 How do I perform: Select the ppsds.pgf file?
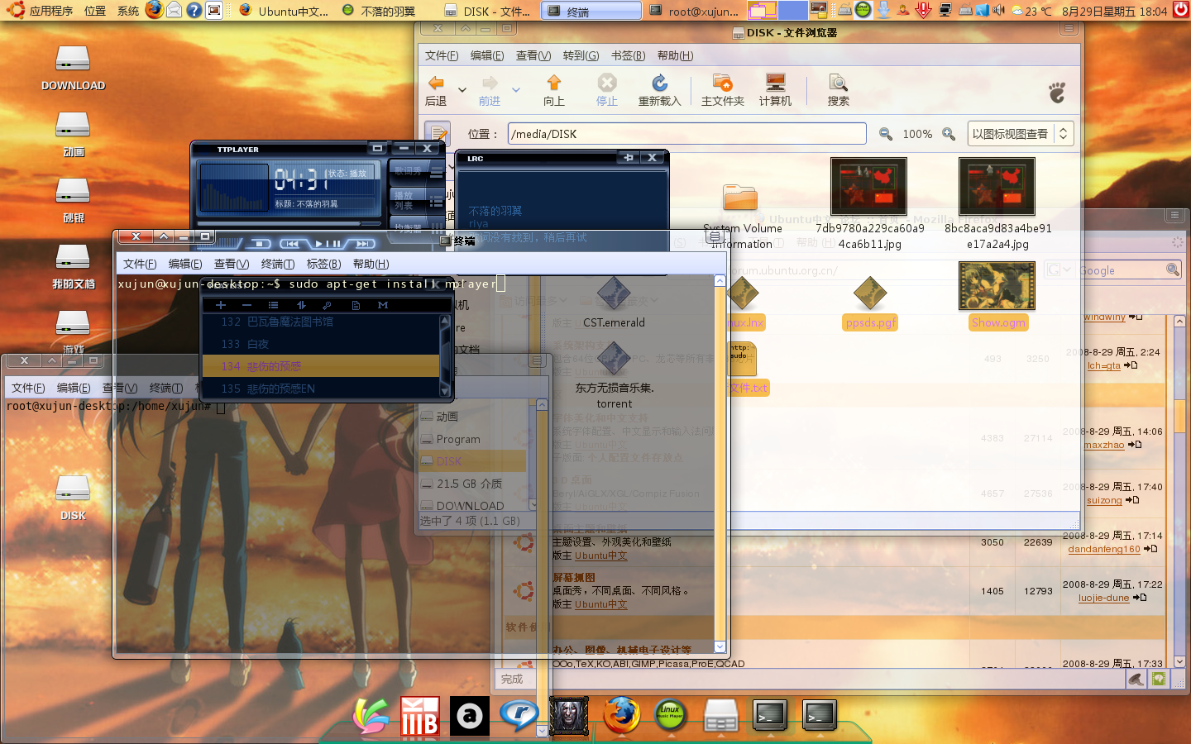pos(870,303)
